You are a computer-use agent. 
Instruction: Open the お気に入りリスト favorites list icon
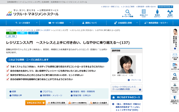[x=143, y=12]
